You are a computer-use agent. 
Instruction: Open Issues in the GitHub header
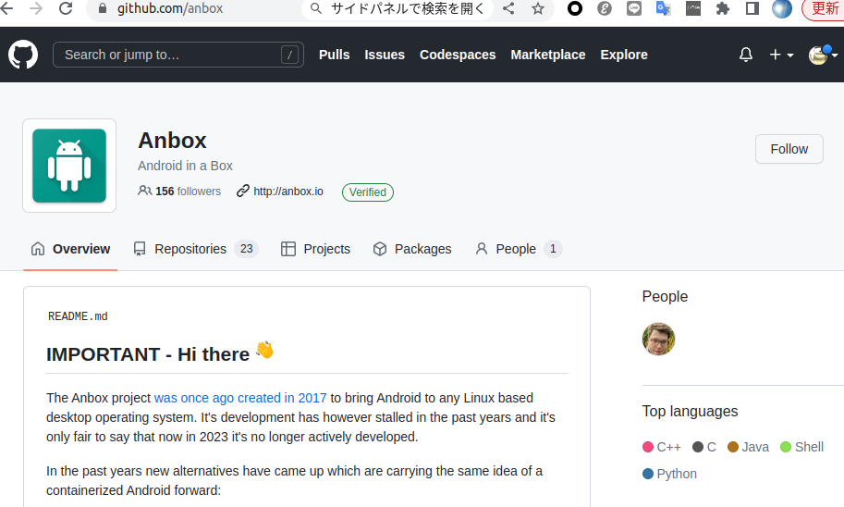click(x=385, y=55)
